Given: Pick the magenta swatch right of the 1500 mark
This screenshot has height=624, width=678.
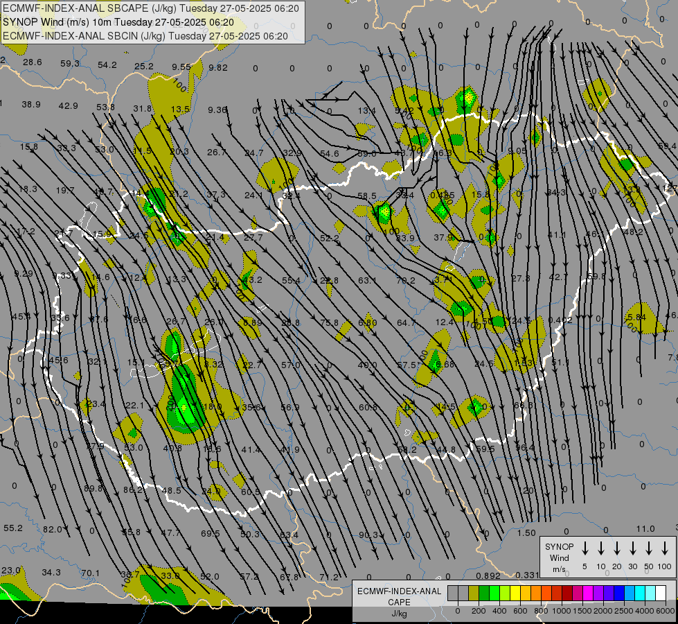Looking at the screenshot, I should point(588,593).
